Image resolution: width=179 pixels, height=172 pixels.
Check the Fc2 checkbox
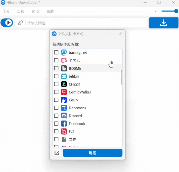[x=56, y=131]
